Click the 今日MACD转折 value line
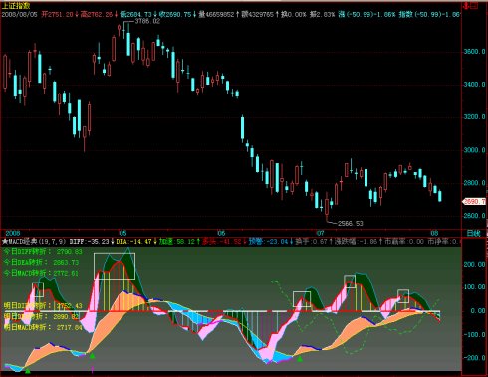Viewport: 488px width, 377px height. click(x=41, y=273)
